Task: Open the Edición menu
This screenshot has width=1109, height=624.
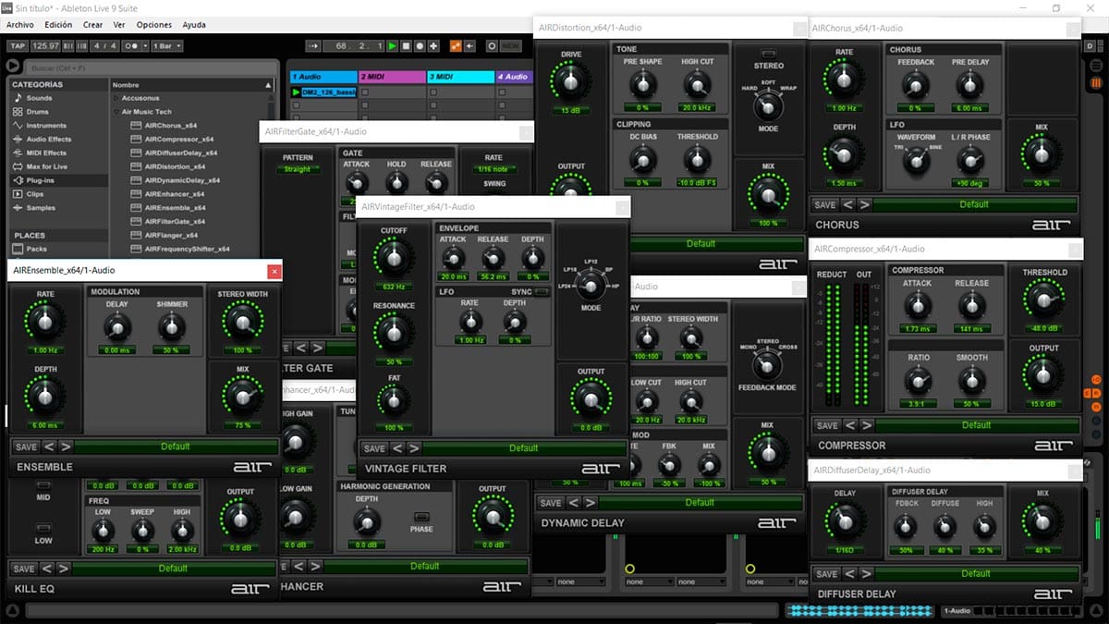Action: 58,25
